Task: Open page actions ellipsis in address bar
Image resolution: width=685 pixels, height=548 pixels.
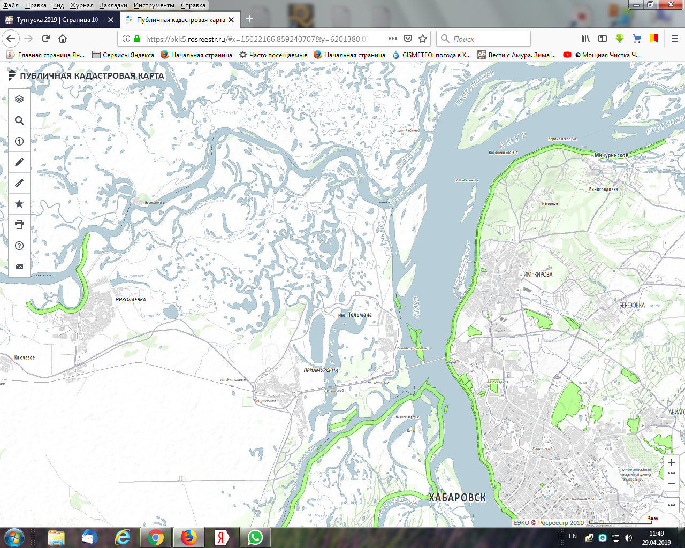Action: click(392, 39)
